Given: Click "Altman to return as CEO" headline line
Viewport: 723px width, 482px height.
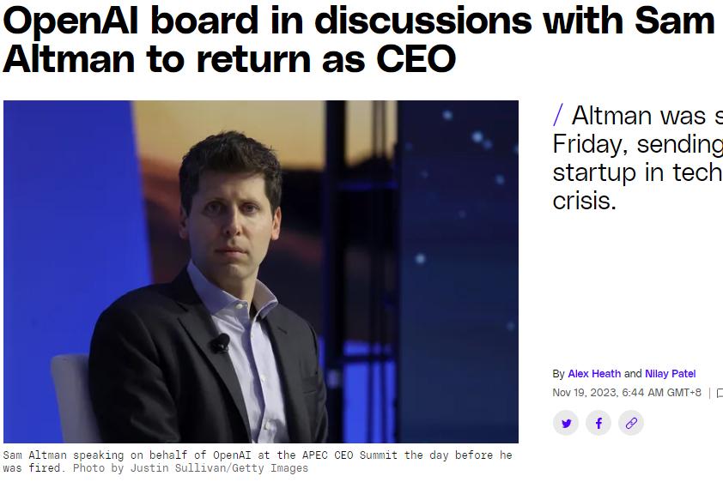Looking at the screenshot, I should [x=229, y=58].
